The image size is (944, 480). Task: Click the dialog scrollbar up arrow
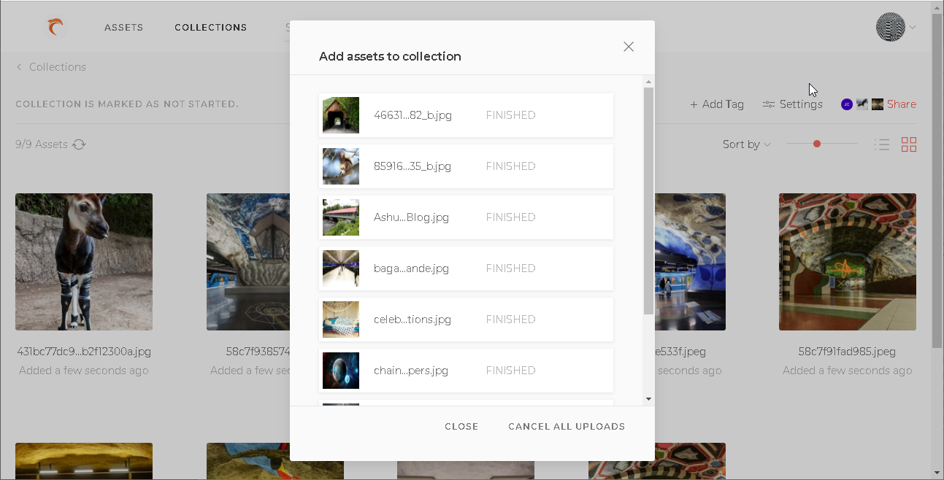click(x=648, y=82)
